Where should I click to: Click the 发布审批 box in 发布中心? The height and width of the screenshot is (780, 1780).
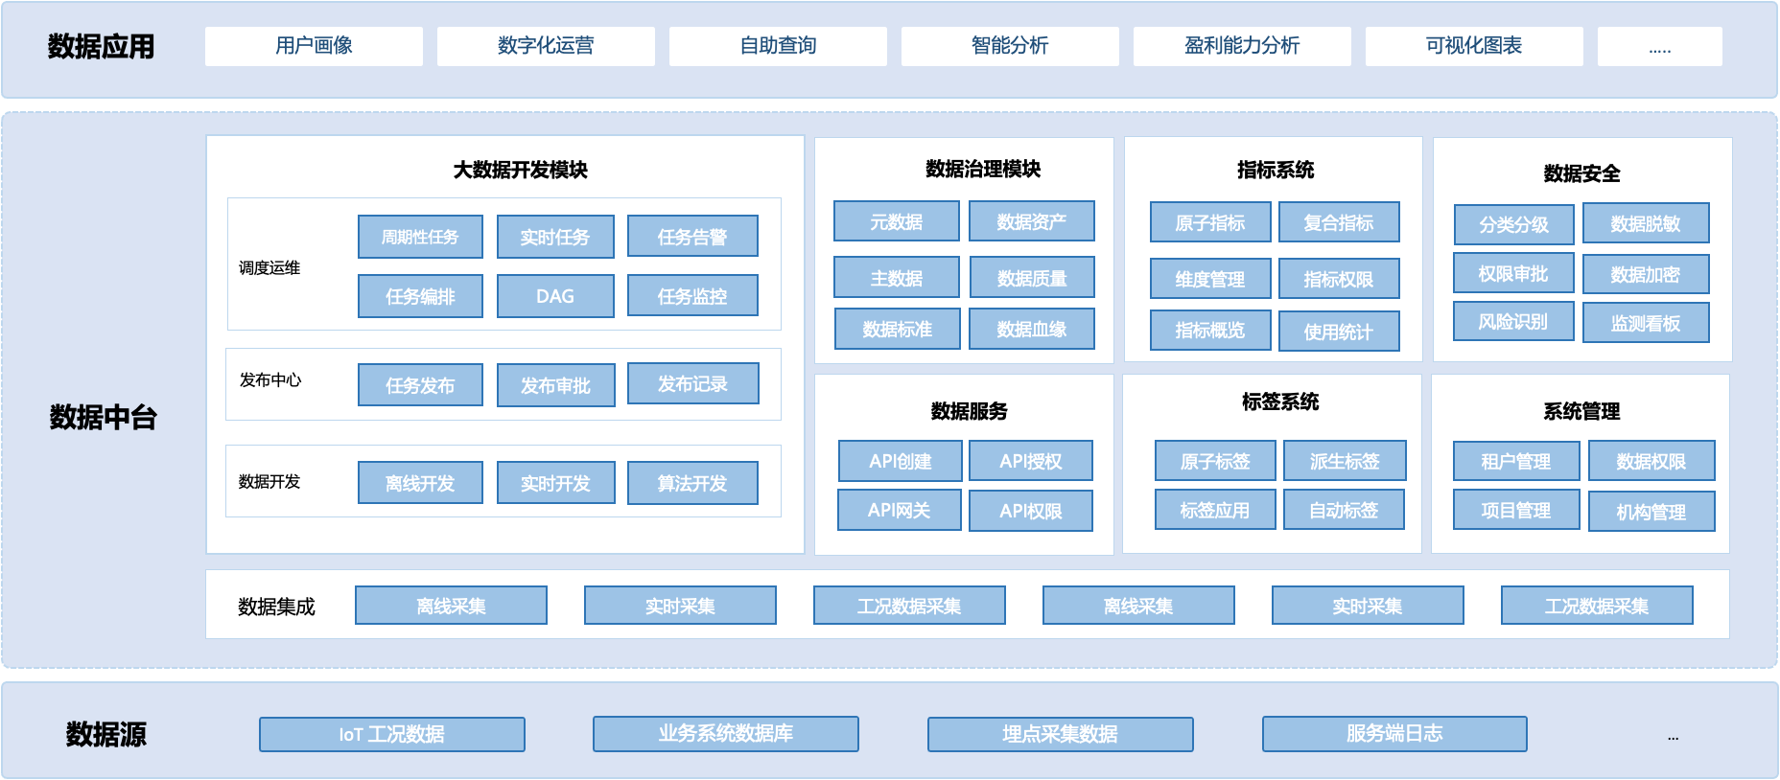coord(555,385)
